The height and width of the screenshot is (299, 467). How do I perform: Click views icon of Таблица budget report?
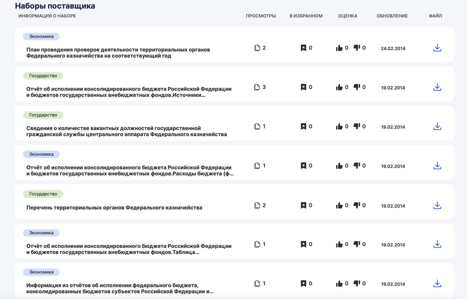click(257, 244)
